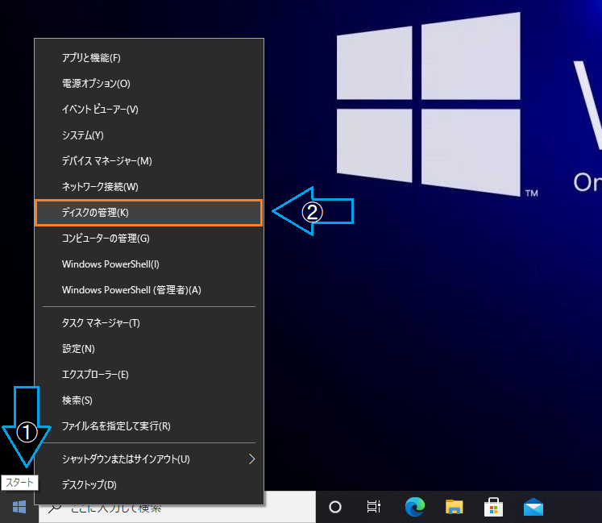Choose イベント ビューアー(V) in the menu
This screenshot has width=602, height=523.
click(x=149, y=110)
